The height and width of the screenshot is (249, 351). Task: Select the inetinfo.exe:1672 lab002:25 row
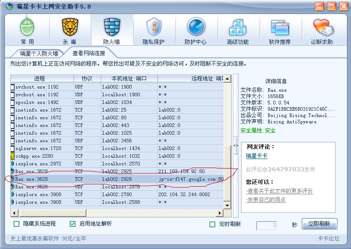(x=117, y=110)
